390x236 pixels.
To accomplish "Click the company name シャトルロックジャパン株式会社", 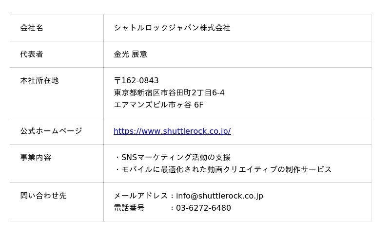I will click(x=172, y=28).
